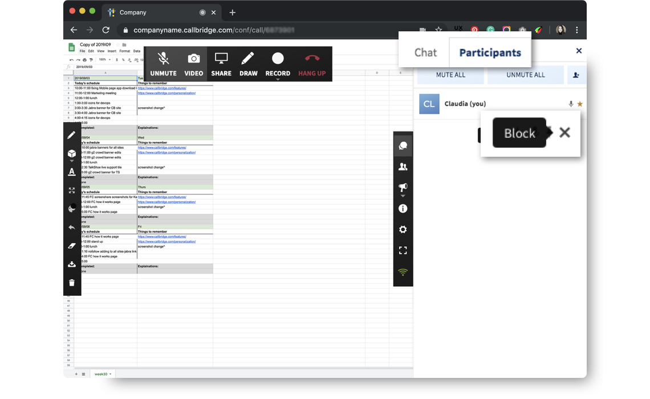The height and width of the screenshot is (399, 650).
Task: Toggle recording with the RECORD button
Action: pos(278,64)
